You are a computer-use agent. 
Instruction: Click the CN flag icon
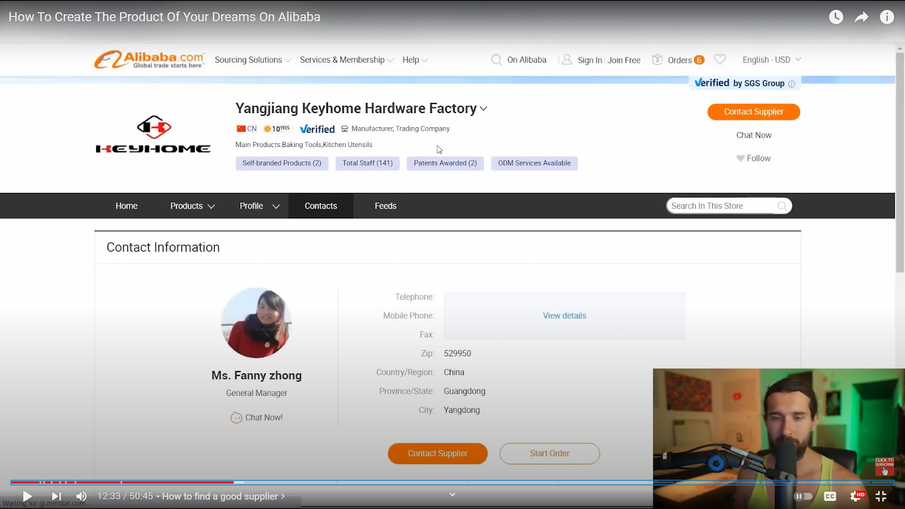(x=241, y=128)
